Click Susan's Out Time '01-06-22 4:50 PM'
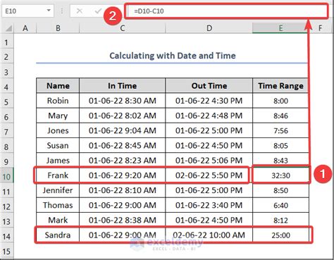 click(209, 145)
